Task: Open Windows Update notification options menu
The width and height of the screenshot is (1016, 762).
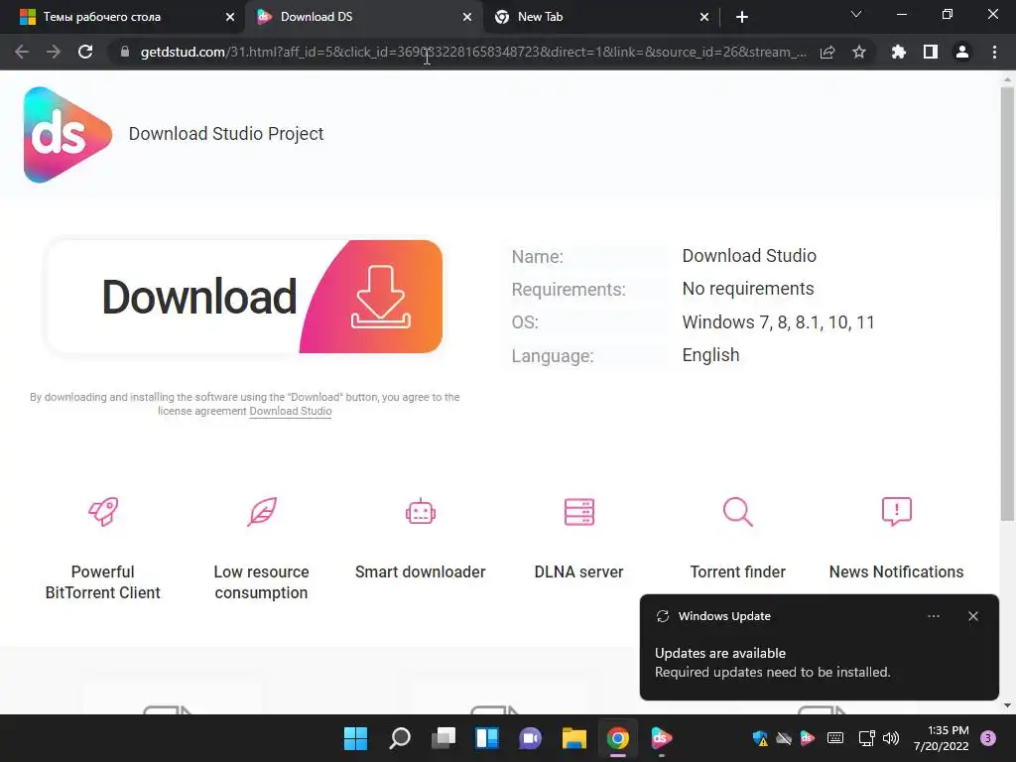Action: point(934,616)
